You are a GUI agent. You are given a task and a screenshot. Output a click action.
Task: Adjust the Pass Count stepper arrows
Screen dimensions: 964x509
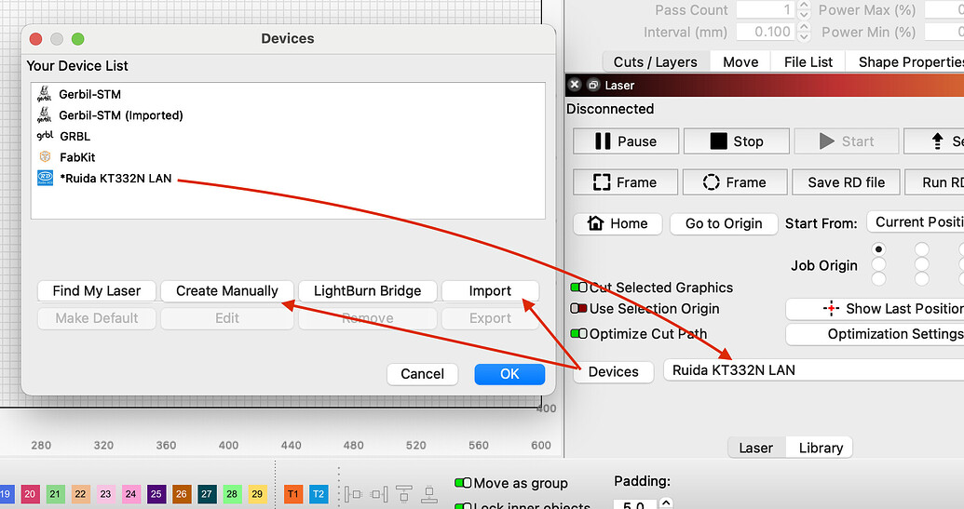coord(804,10)
